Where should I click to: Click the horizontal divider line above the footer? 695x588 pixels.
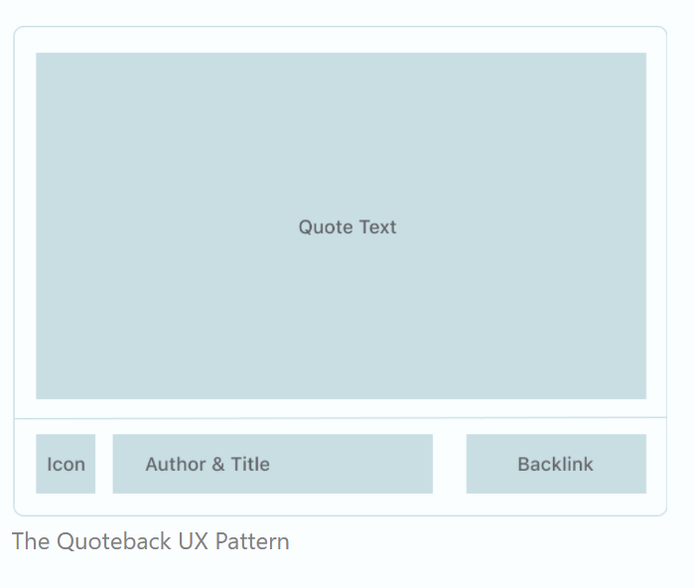[x=341, y=418]
